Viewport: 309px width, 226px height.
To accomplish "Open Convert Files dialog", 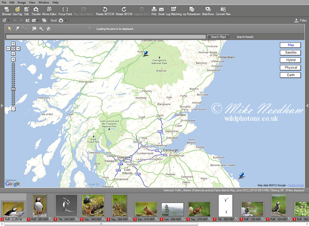I will pyautogui.click(x=223, y=11).
